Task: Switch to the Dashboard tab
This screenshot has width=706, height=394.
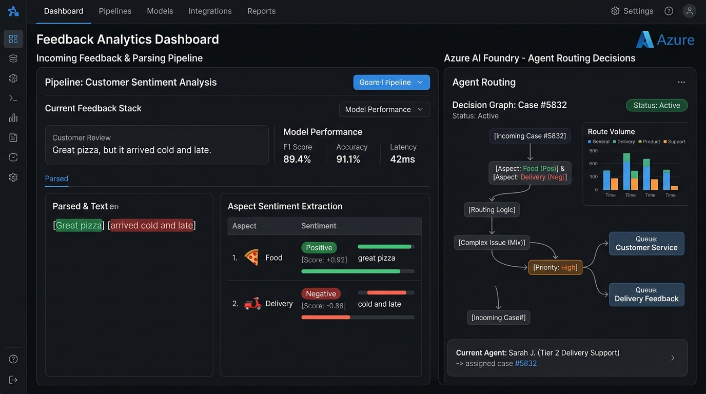Action: (x=64, y=11)
